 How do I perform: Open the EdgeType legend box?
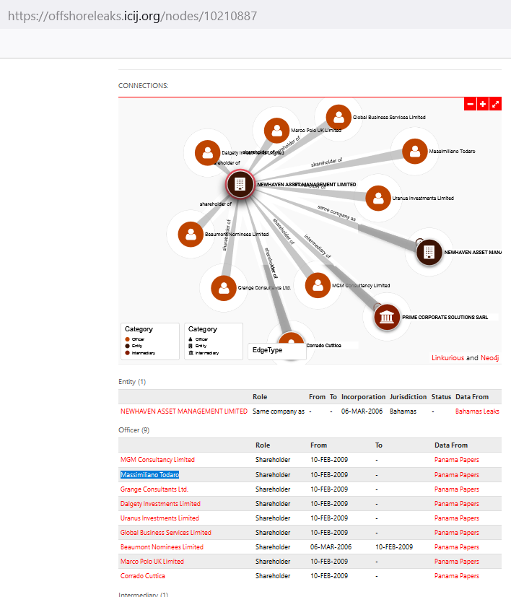coord(277,351)
